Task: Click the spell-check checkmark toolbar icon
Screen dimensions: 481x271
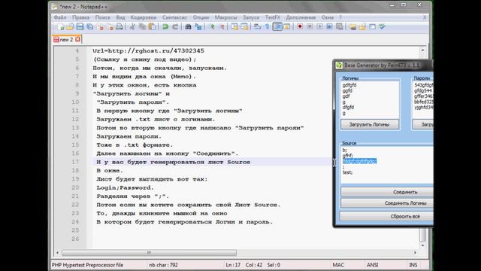Action: 383,27
